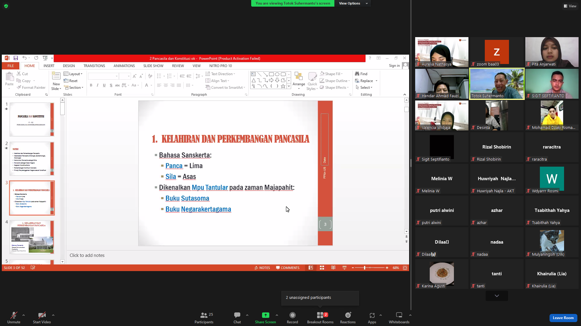This screenshot has width=581, height=326.
Task: Toggle bold formatting
Action: pos(91,85)
